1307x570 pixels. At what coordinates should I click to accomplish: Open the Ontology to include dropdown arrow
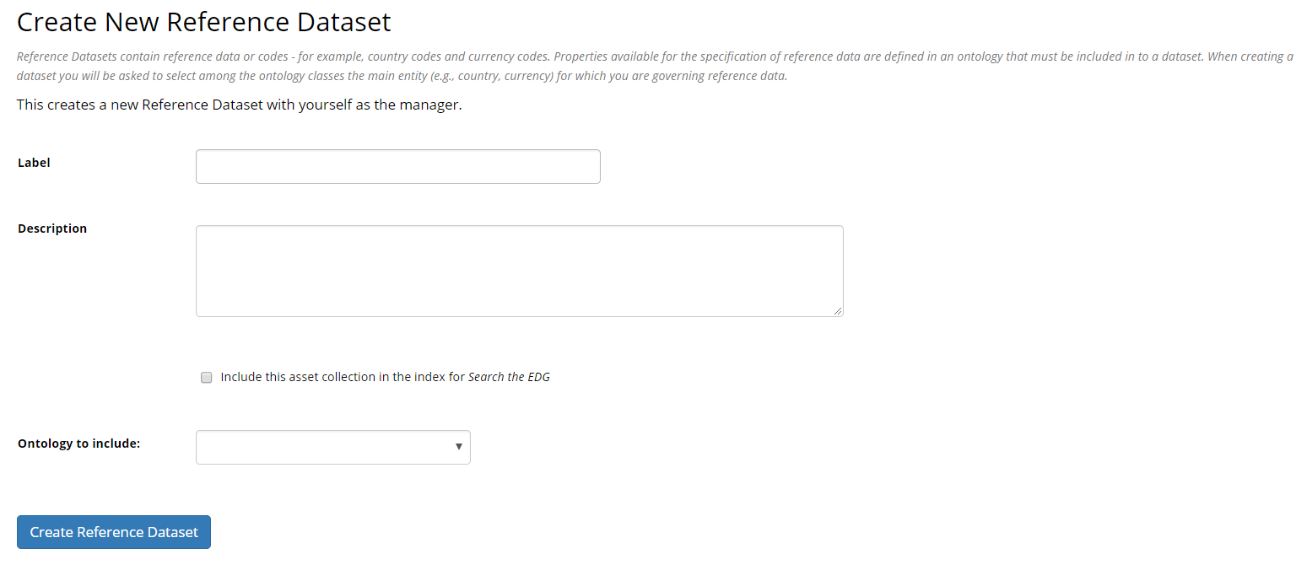pyautogui.click(x=458, y=447)
